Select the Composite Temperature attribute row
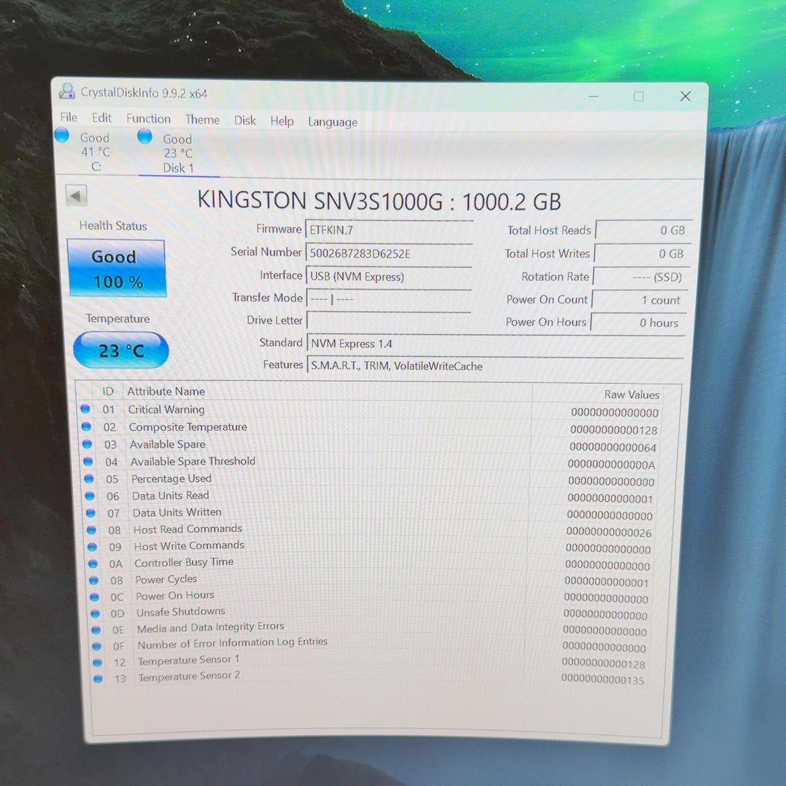 [371, 428]
